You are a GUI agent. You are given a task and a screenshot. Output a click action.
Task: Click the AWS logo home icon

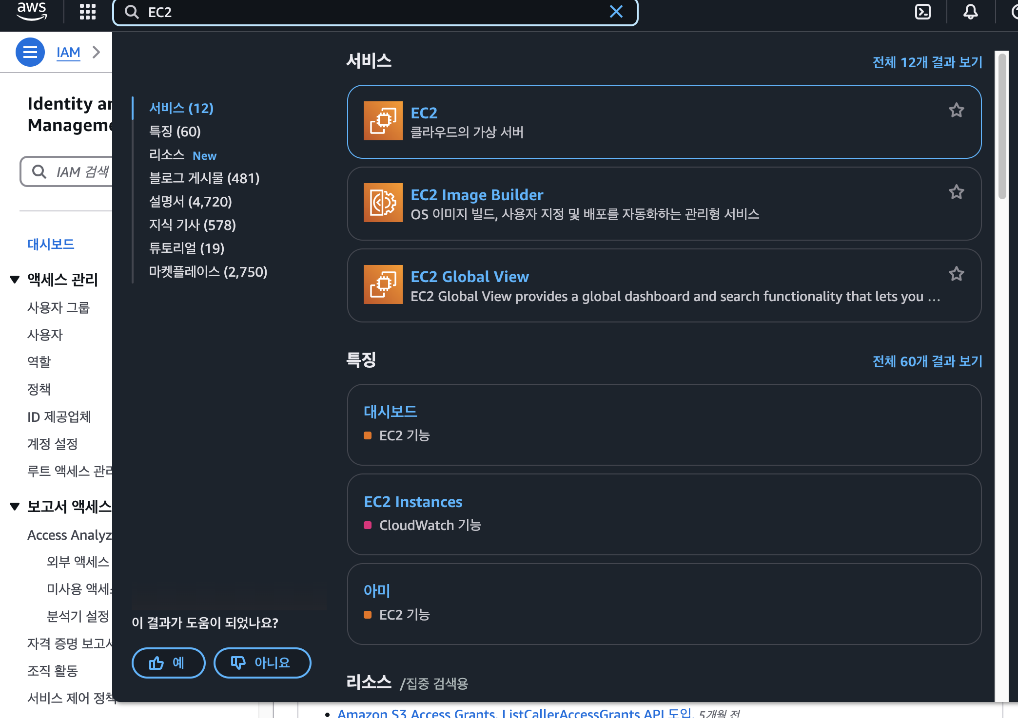(31, 11)
